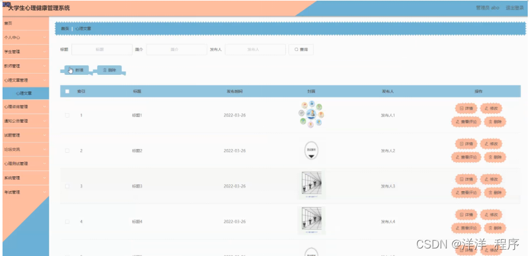Open the 系统管理 sidebar menu
529x256 pixels.
pyautogui.click(x=26, y=178)
